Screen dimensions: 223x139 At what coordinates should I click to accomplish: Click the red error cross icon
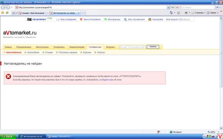click(x=8, y=76)
